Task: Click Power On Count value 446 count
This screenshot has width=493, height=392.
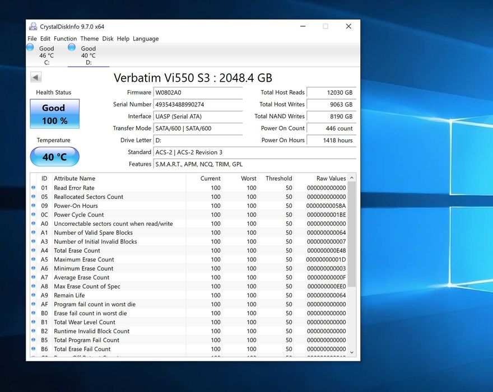Action: point(332,128)
